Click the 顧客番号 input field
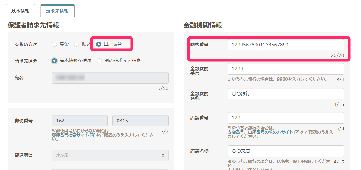This screenshot has height=170, width=361. click(x=285, y=45)
